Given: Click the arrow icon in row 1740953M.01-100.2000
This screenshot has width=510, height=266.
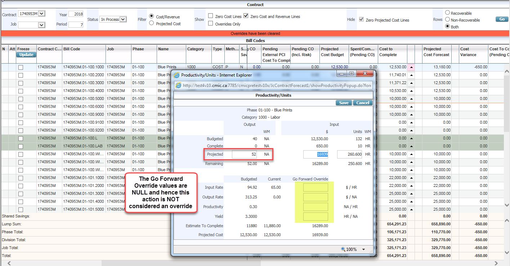Looking at the screenshot, I should pyautogui.click(x=411, y=75).
